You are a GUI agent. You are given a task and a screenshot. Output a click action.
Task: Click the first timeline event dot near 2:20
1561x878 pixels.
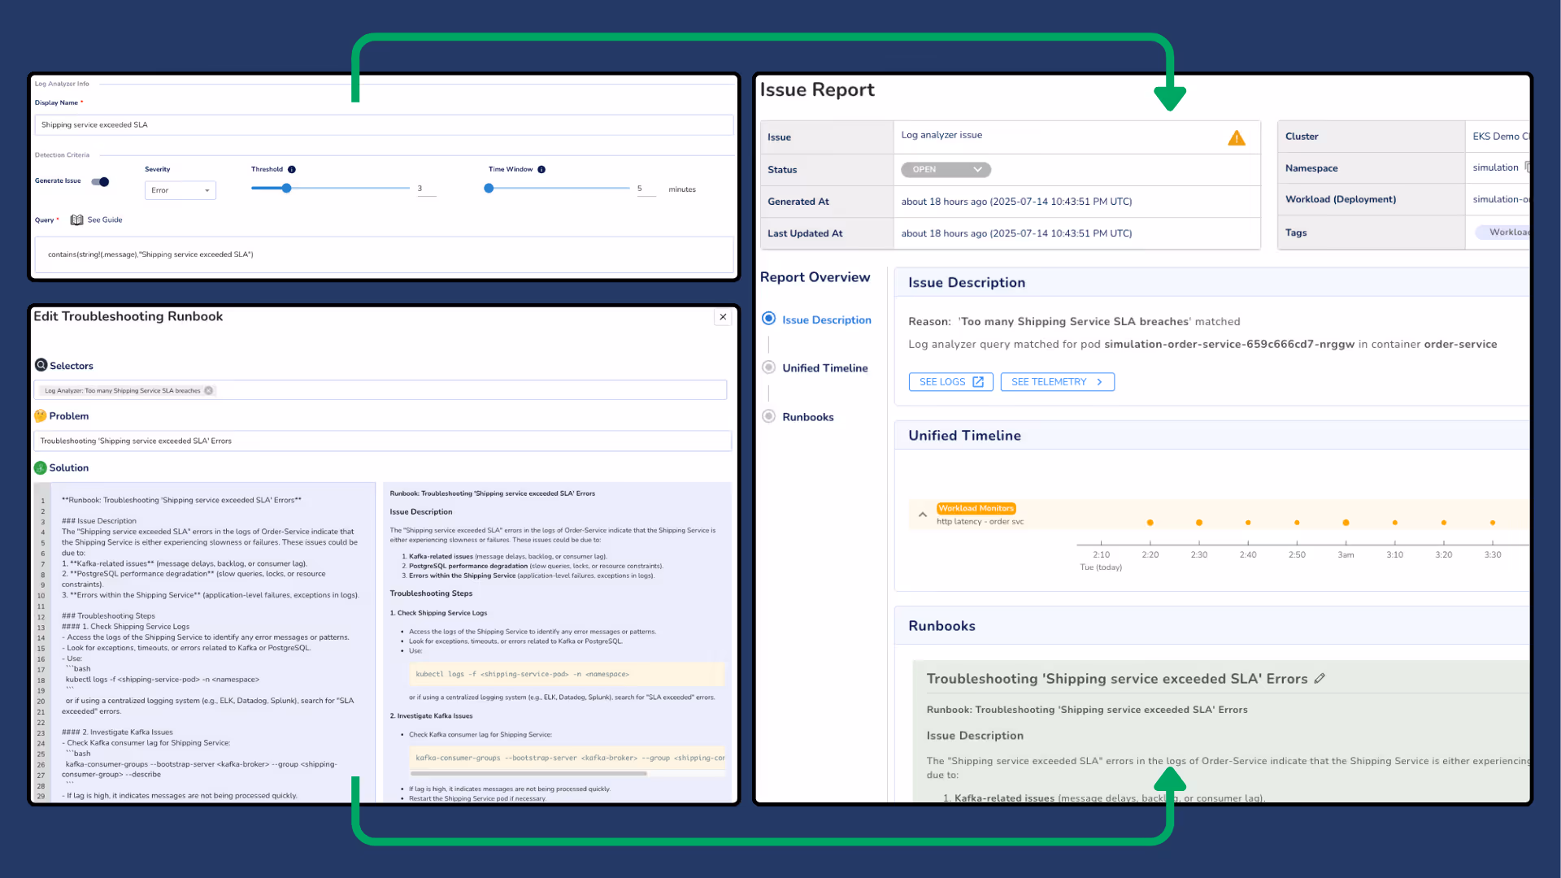click(1150, 523)
